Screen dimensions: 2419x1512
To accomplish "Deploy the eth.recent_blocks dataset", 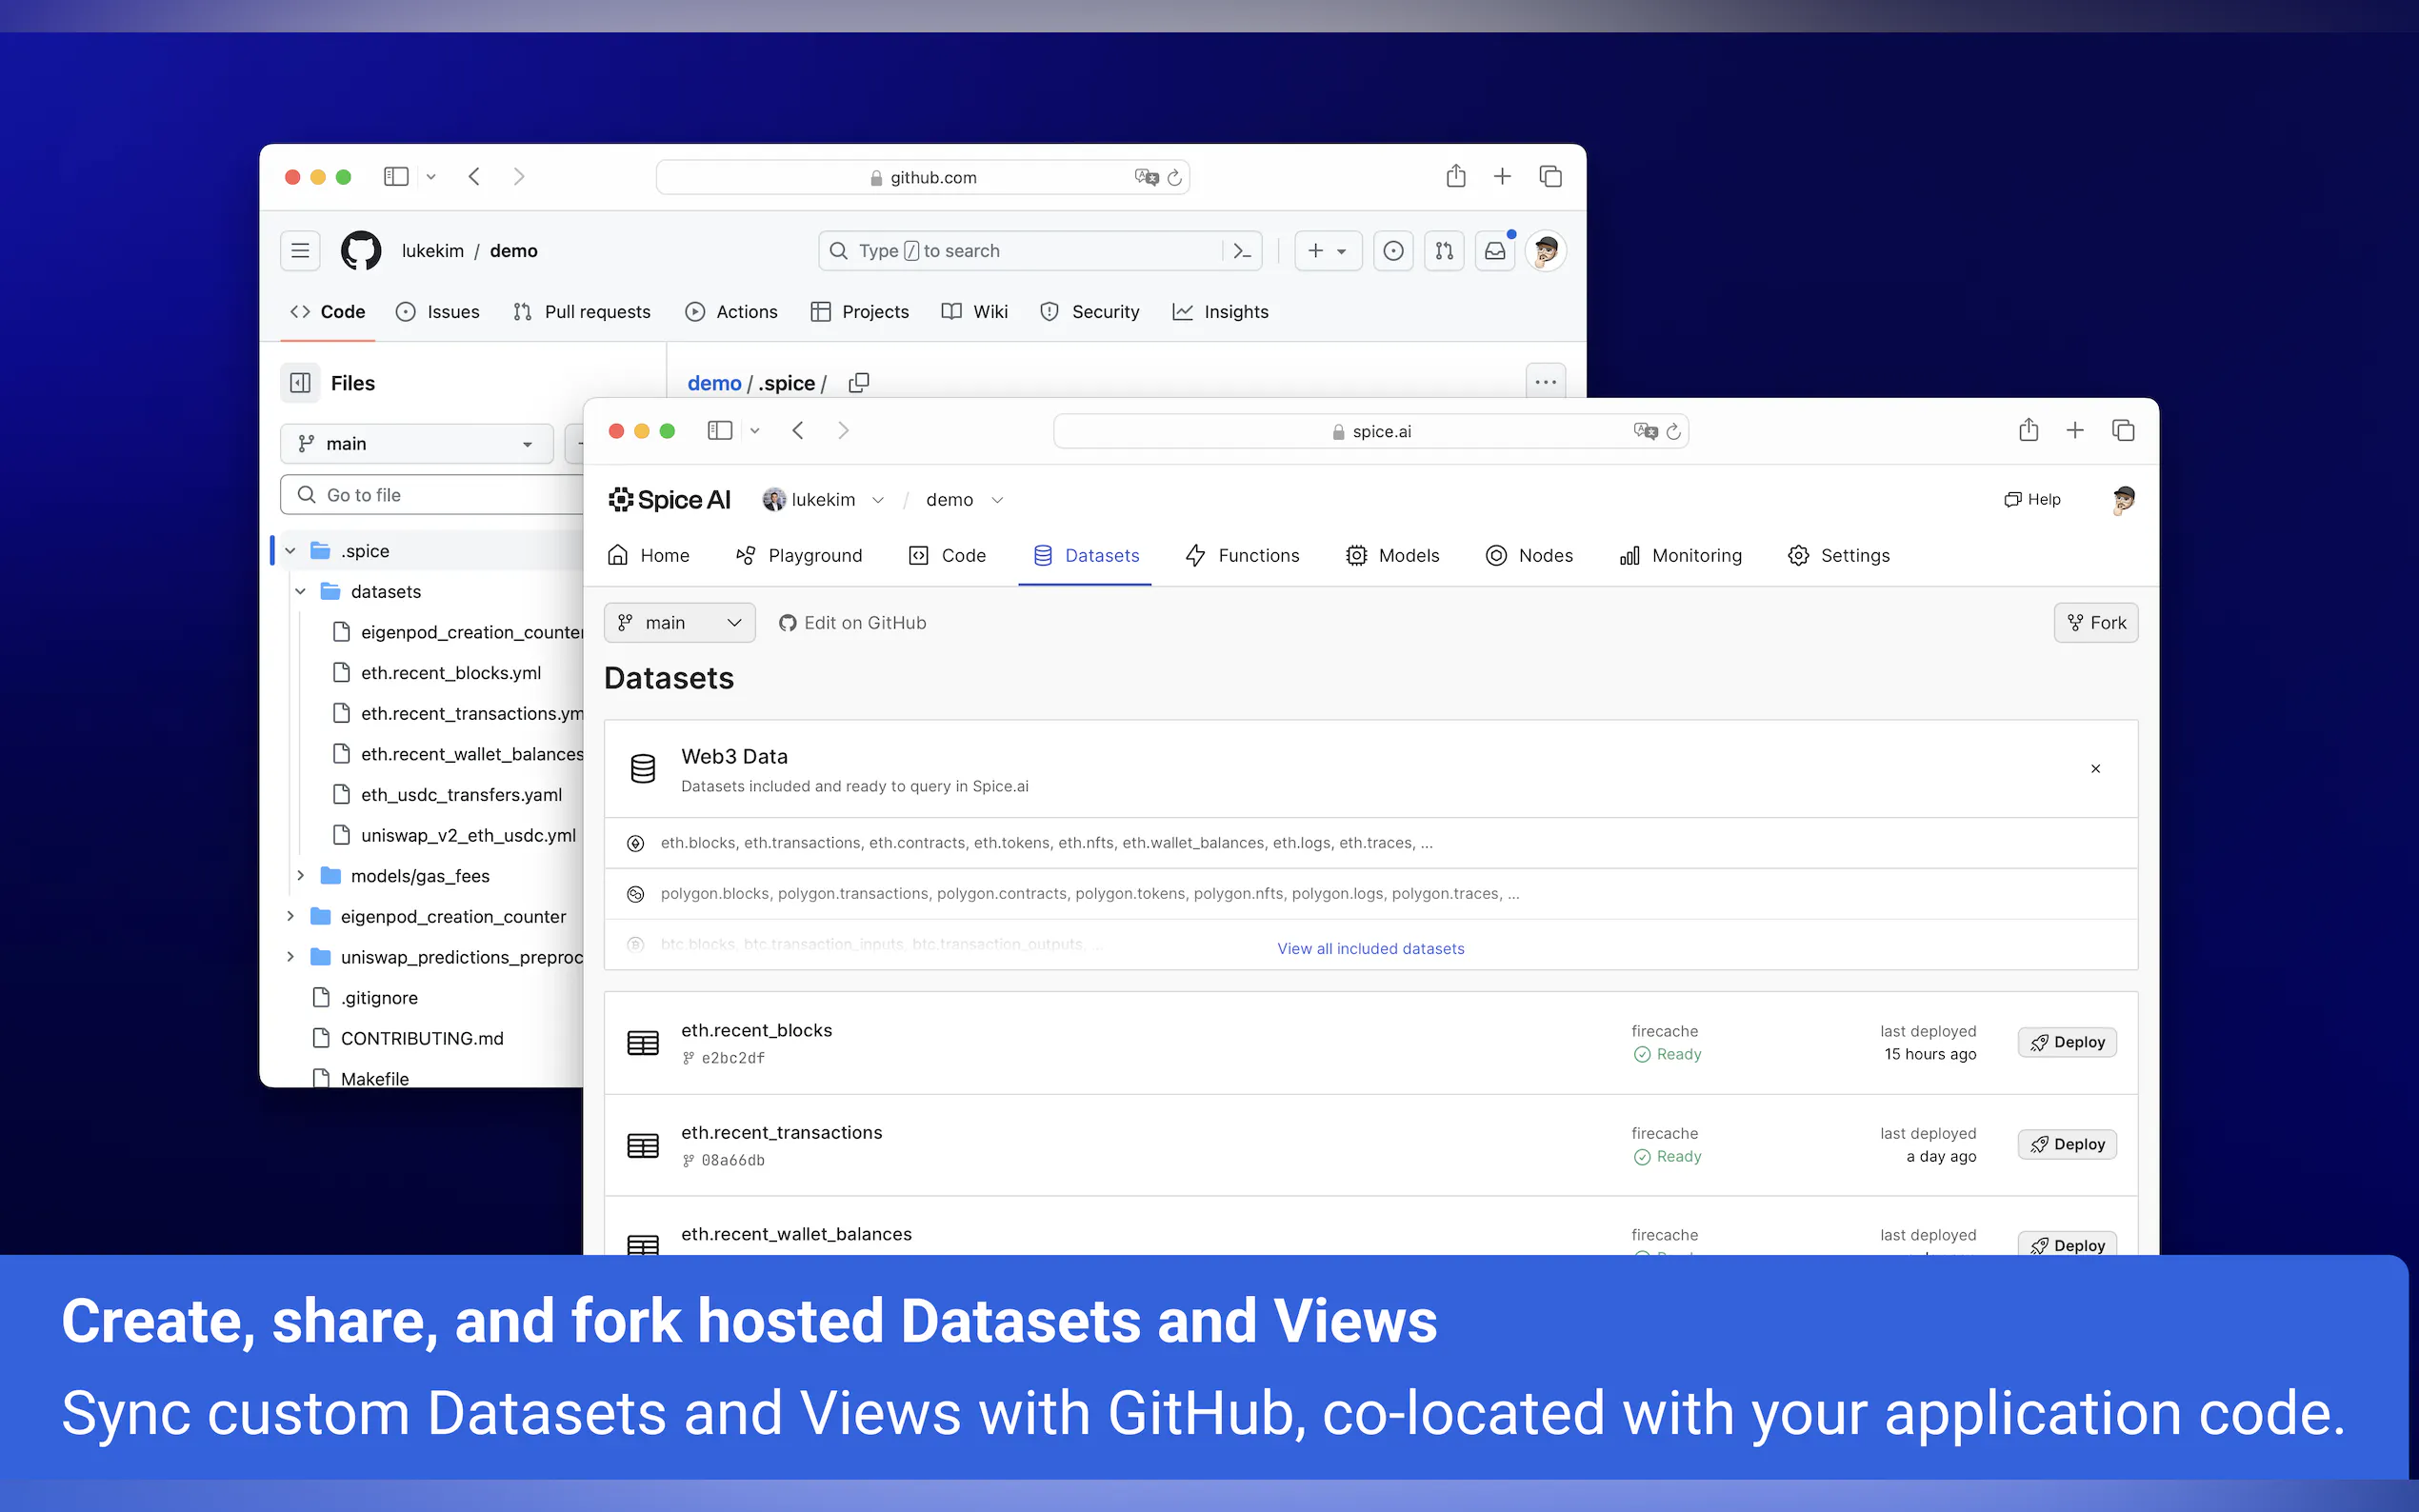I will coord(2066,1042).
